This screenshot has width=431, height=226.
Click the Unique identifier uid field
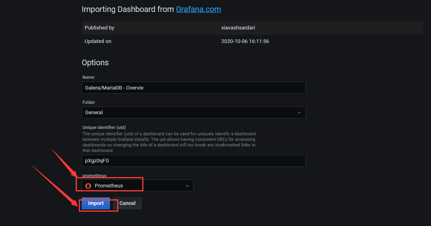click(194, 161)
